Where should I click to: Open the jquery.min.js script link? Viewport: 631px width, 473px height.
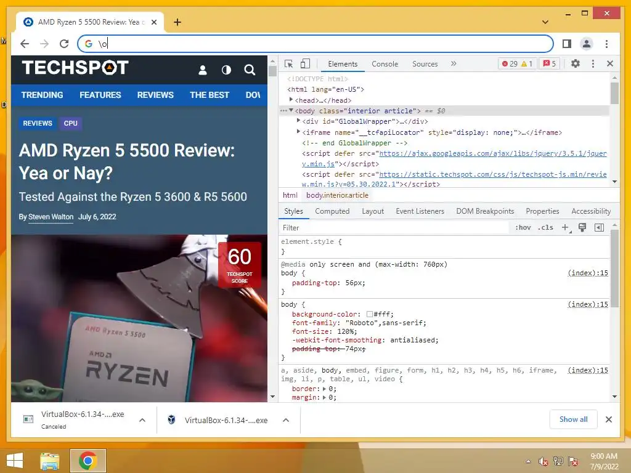pyautogui.click(x=492, y=153)
